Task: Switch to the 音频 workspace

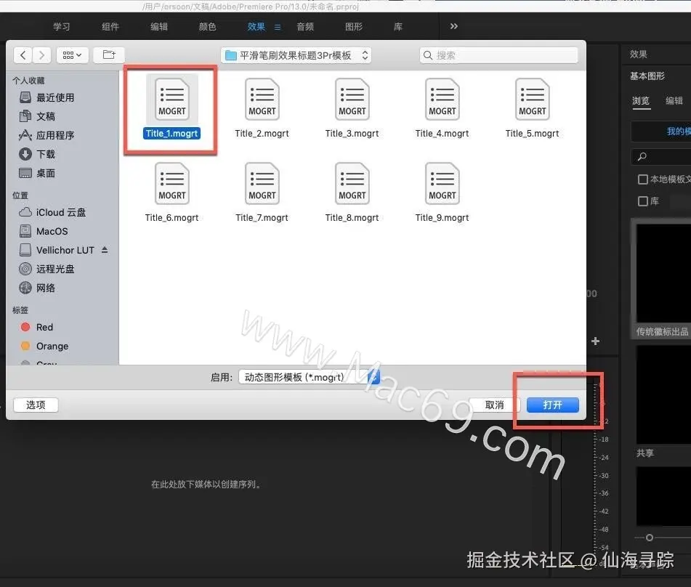Action: pyautogui.click(x=305, y=27)
